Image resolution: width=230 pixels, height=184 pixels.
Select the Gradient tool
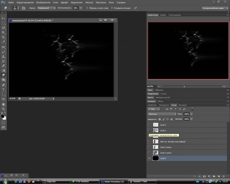3,70
